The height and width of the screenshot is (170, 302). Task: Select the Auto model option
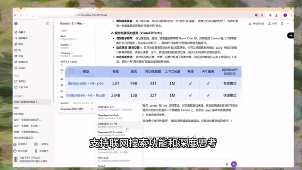coord(76,37)
